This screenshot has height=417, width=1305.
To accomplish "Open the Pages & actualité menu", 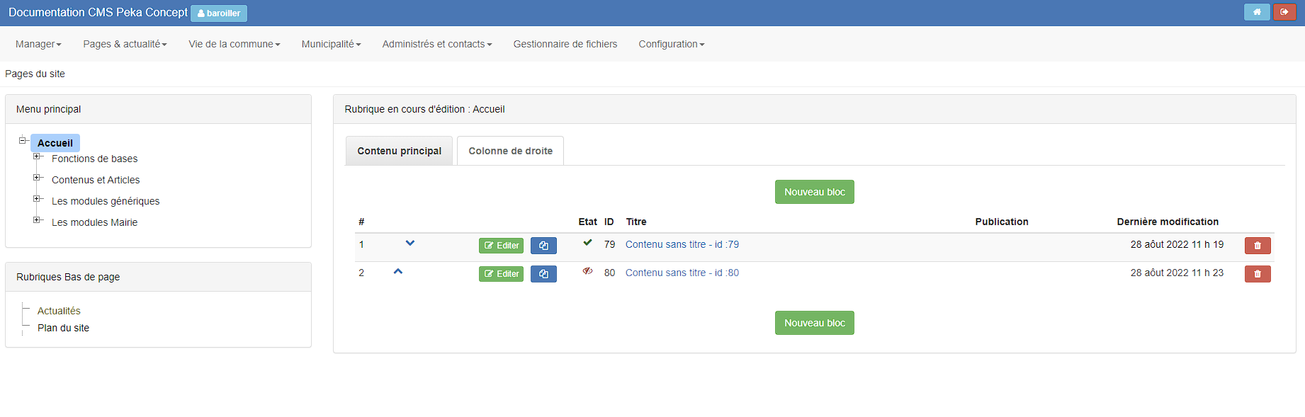I will [125, 44].
